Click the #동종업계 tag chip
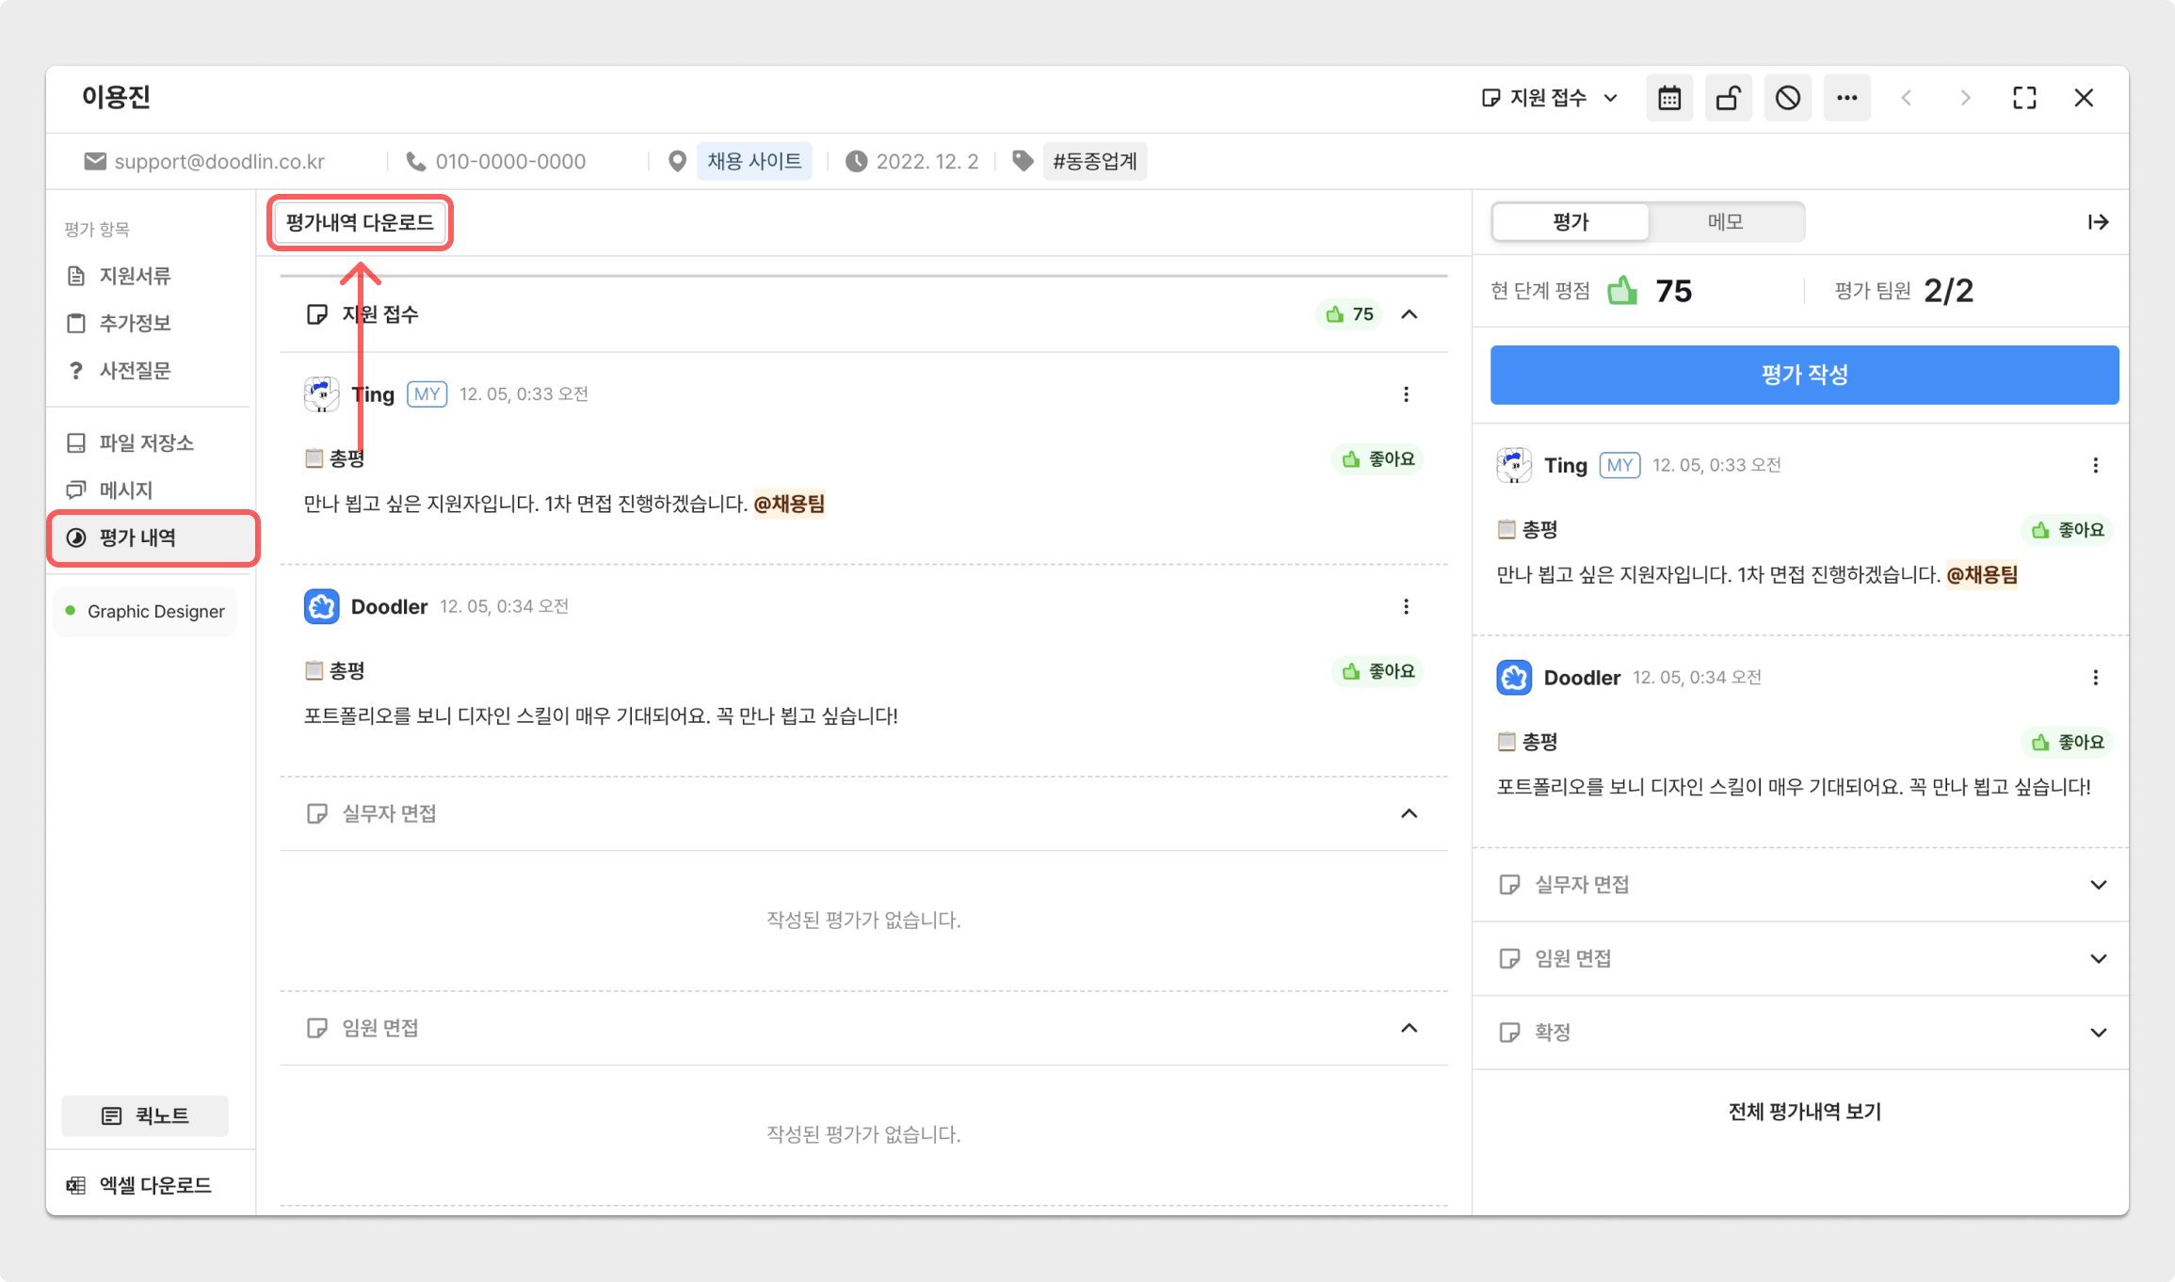 1094,162
